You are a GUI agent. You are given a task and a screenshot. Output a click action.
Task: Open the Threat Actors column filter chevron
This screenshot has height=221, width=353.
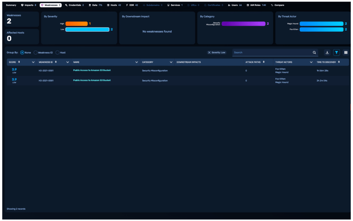click(311, 62)
